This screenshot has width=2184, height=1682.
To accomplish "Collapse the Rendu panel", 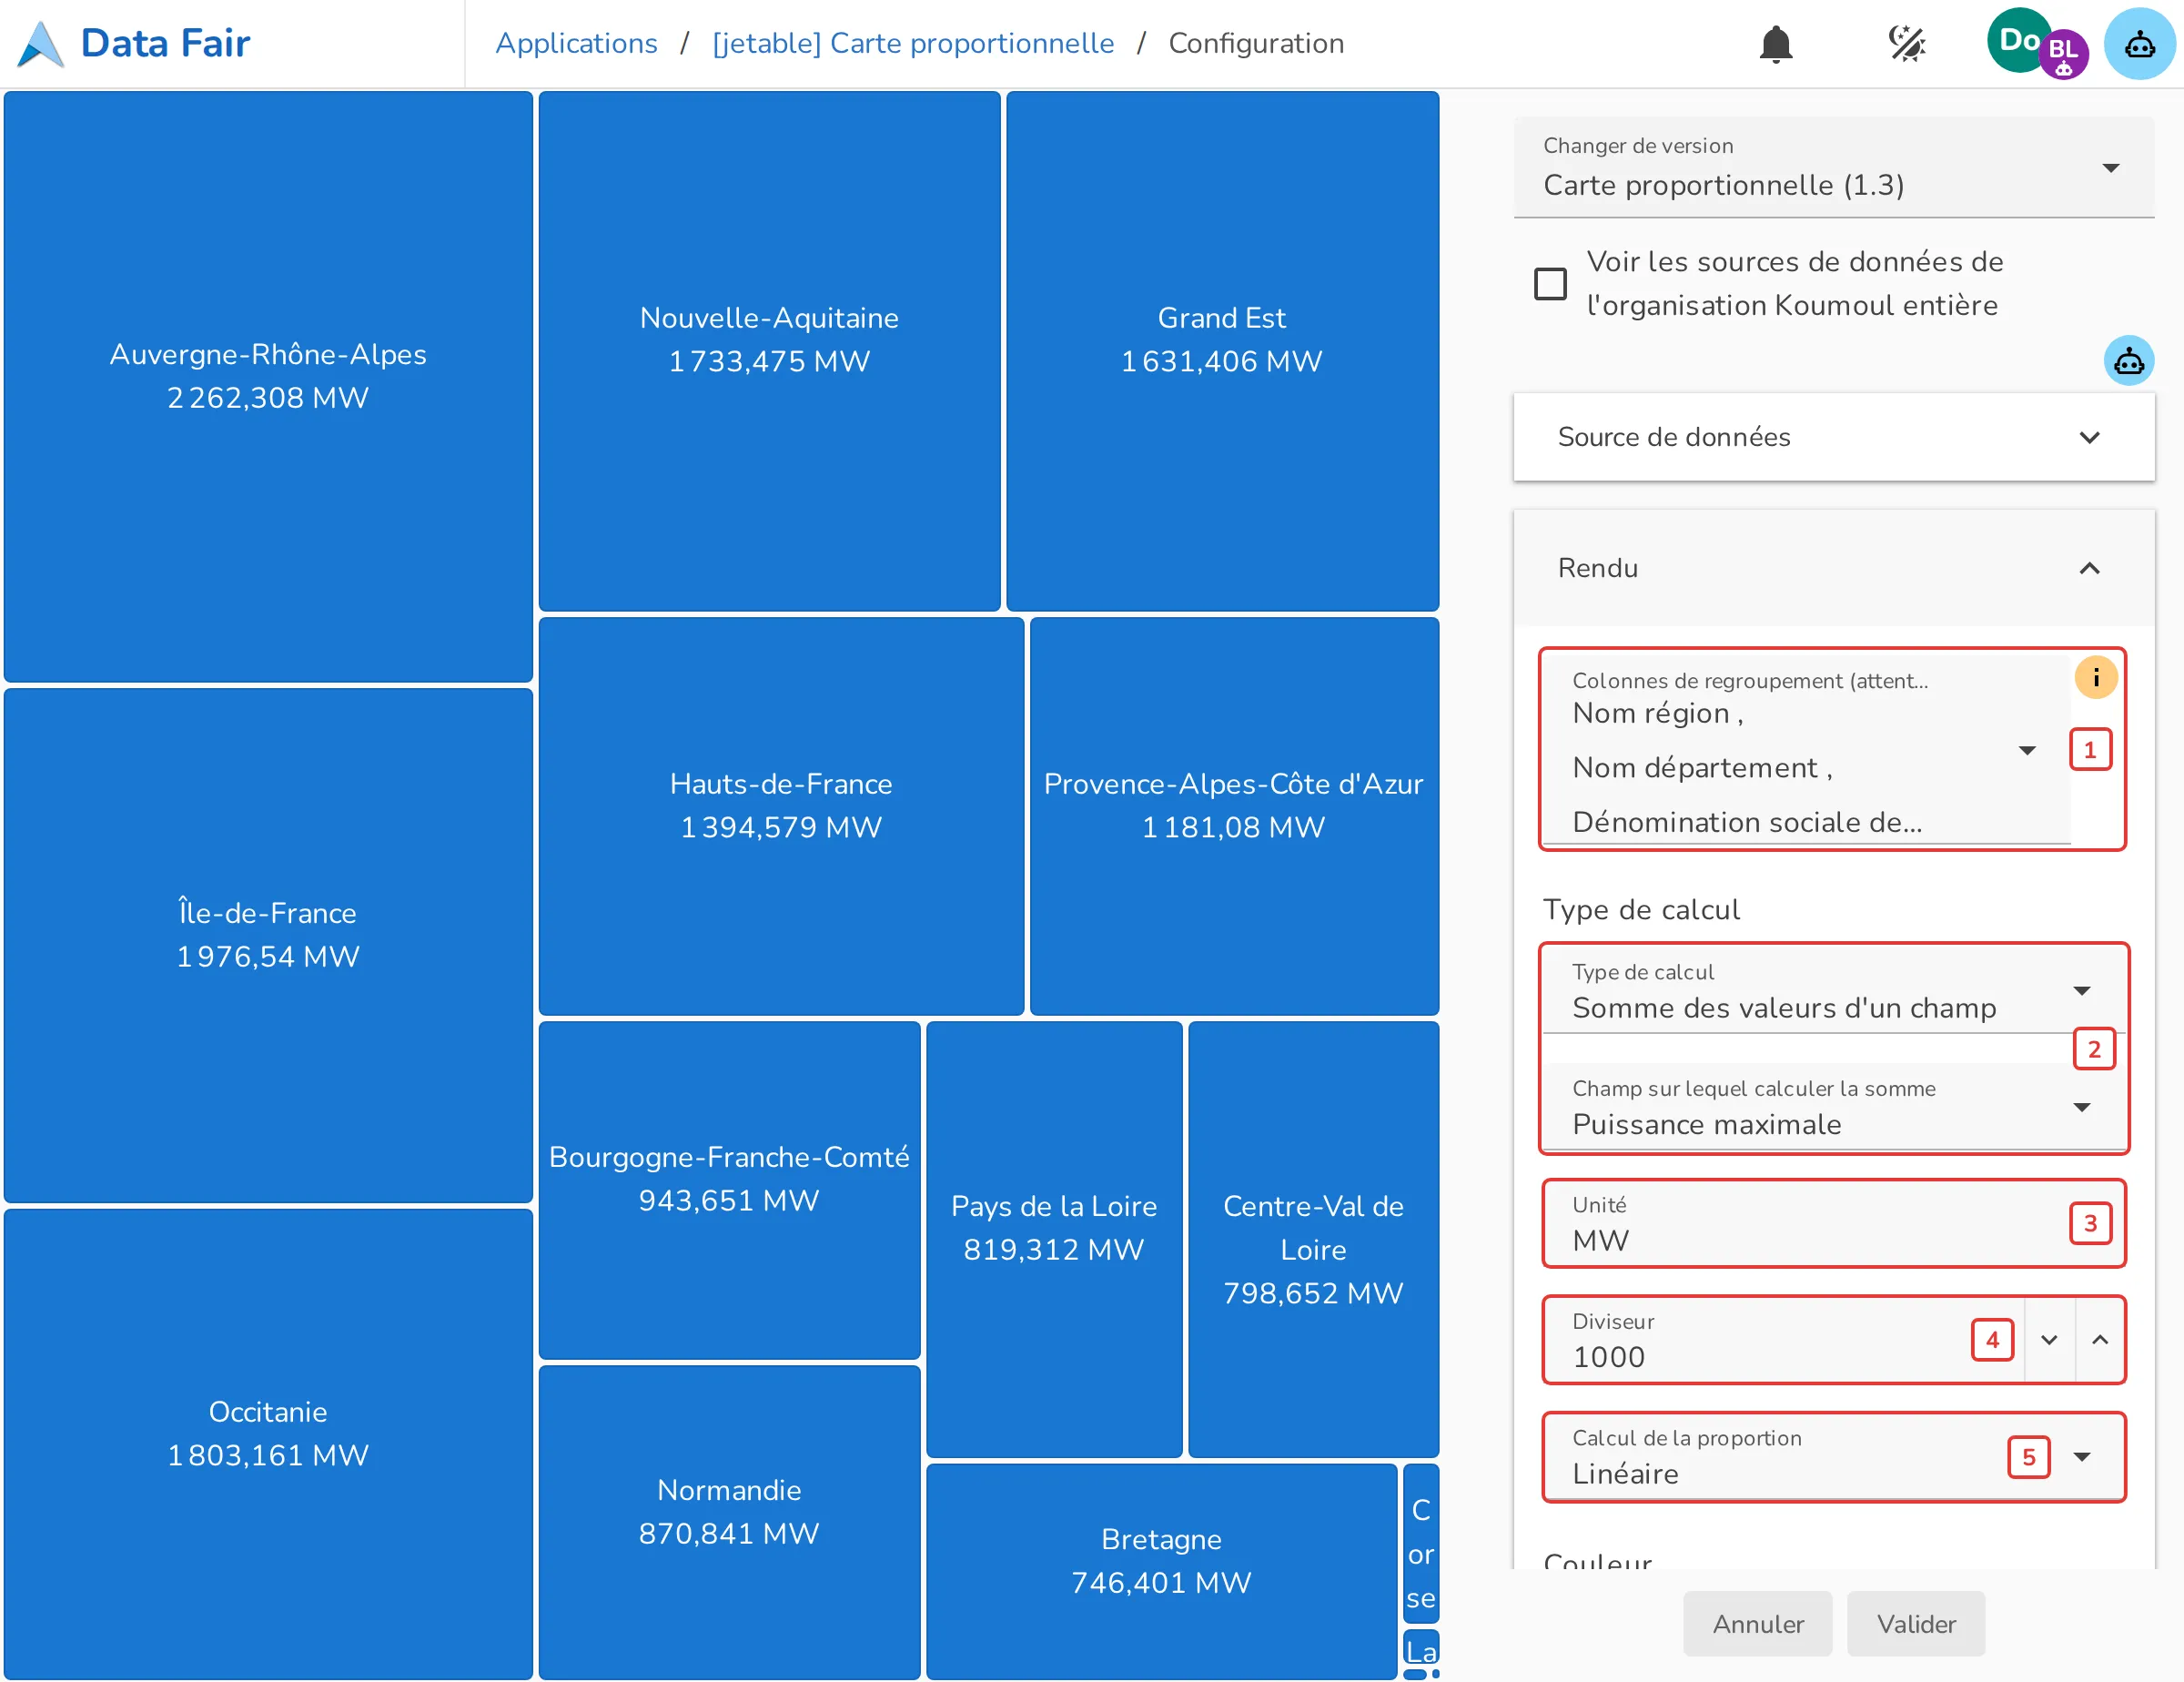I will click(x=1833, y=568).
